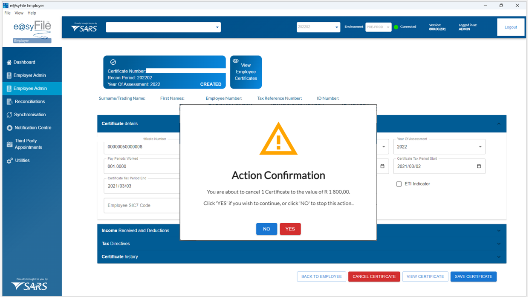Screen dimensions: 529x299
Task: Click the Dashboard home icon
Action: tap(9, 63)
